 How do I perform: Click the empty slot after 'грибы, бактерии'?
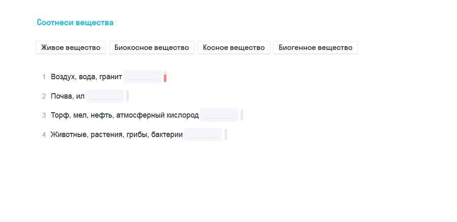point(203,135)
